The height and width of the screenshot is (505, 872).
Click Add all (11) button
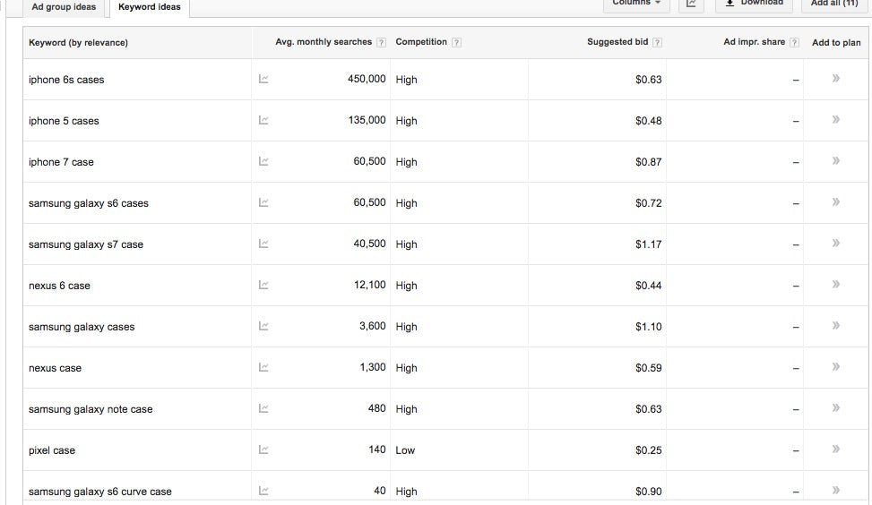pos(833,4)
